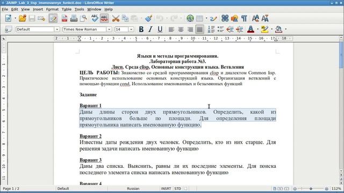The width and height of the screenshot is (344, 193).
Task: Click Page 1 / 2 in status bar
Action: (11, 188)
